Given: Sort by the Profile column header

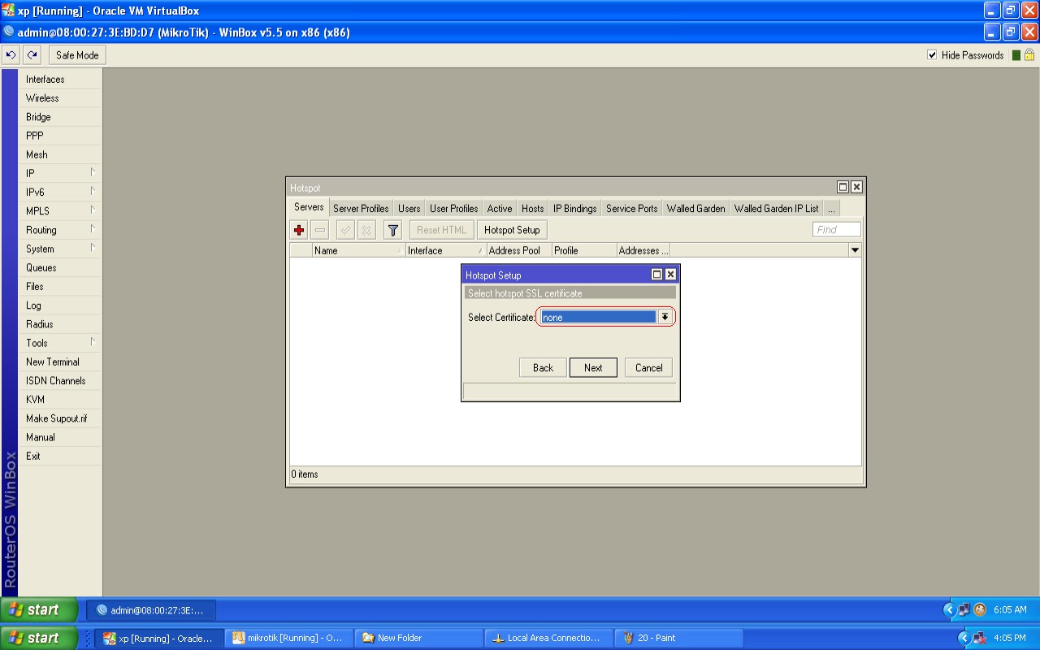Looking at the screenshot, I should pyautogui.click(x=584, y=250).
